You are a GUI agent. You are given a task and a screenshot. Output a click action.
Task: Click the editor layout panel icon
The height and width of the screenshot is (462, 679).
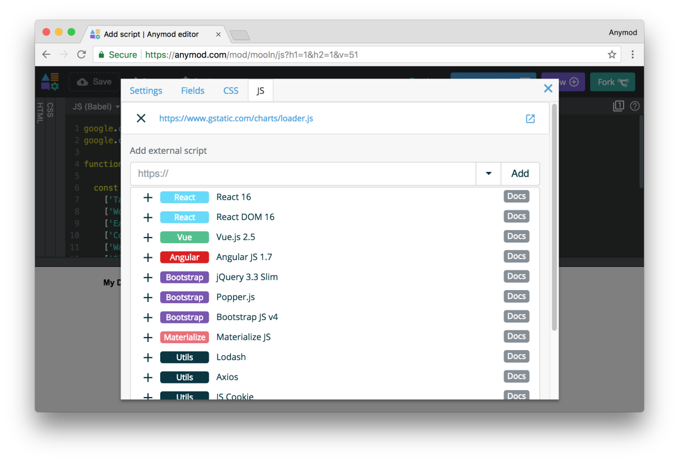618,106
